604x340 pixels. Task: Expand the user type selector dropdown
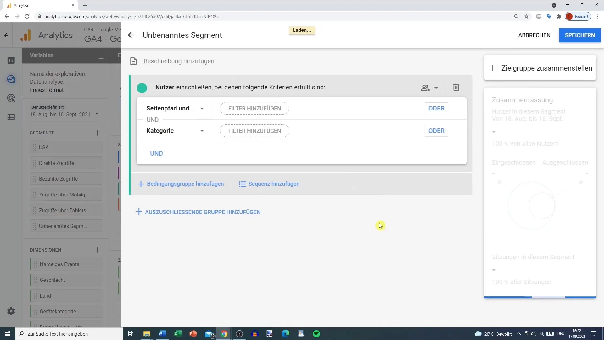click(430, 87)
